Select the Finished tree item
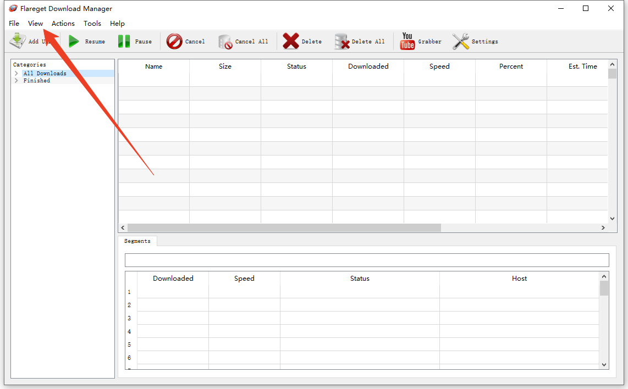The height and width of the screenshot is (389, 628). (37, 80)
